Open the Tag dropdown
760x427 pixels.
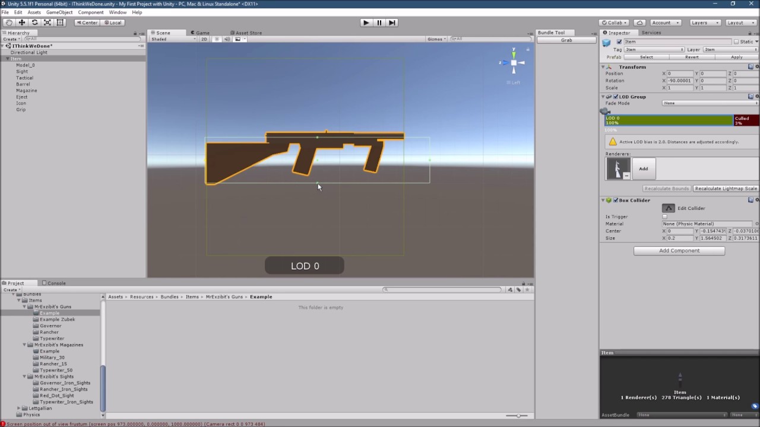pyautogui.click(x=654, y=50)
